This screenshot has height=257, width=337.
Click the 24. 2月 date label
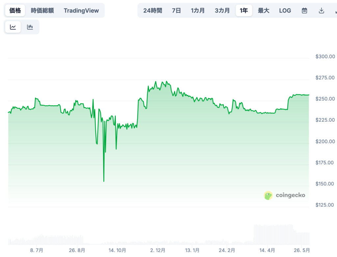[x=227, y=250]
